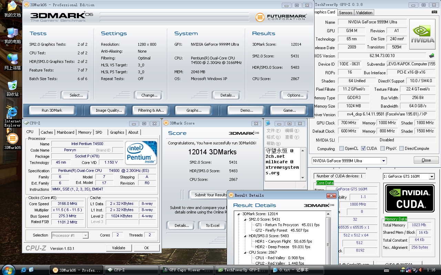Screen dimensions: 441x275
Task: Toggle the DirectCompute checkbox in GPU-Z
Action: tap(401, 148)
